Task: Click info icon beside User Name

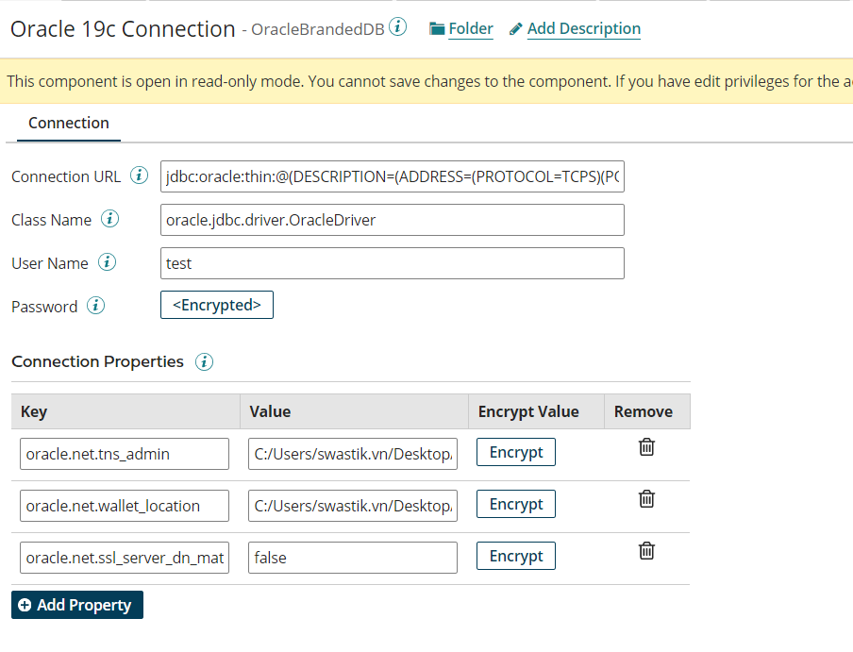Action: click(x=108, y=262)
